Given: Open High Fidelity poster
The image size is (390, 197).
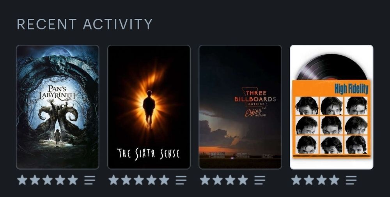Looking at the screenshot, I should point(331,107).
